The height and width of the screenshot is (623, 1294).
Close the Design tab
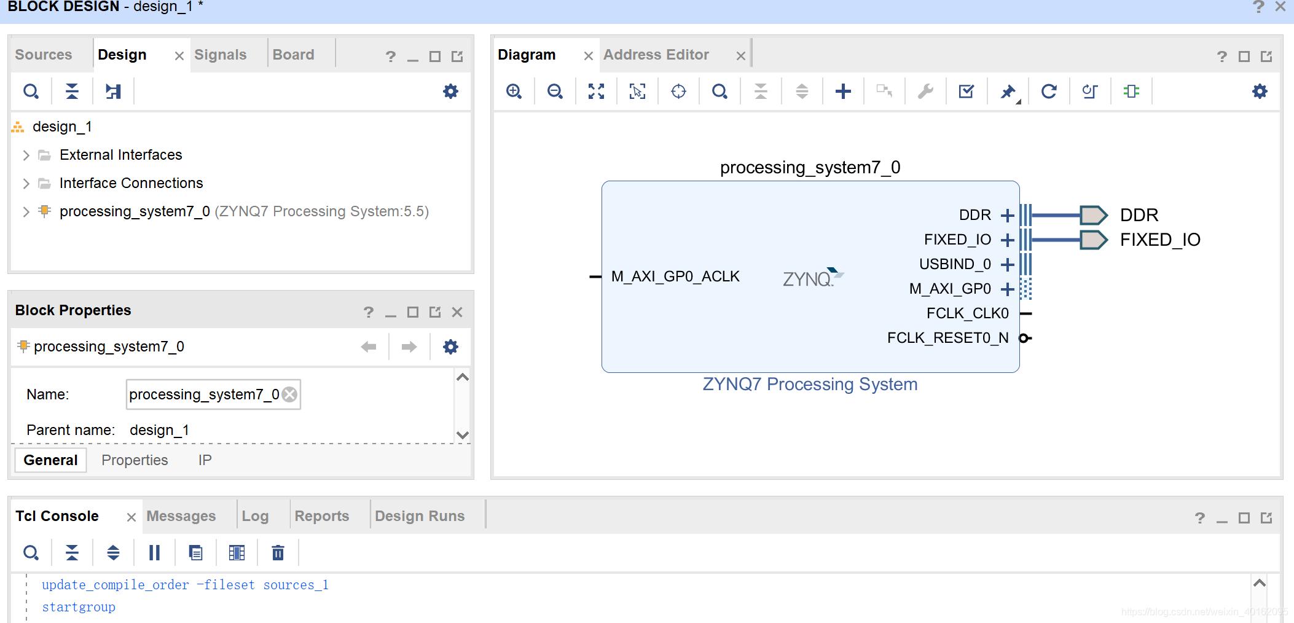coord(179,56)
